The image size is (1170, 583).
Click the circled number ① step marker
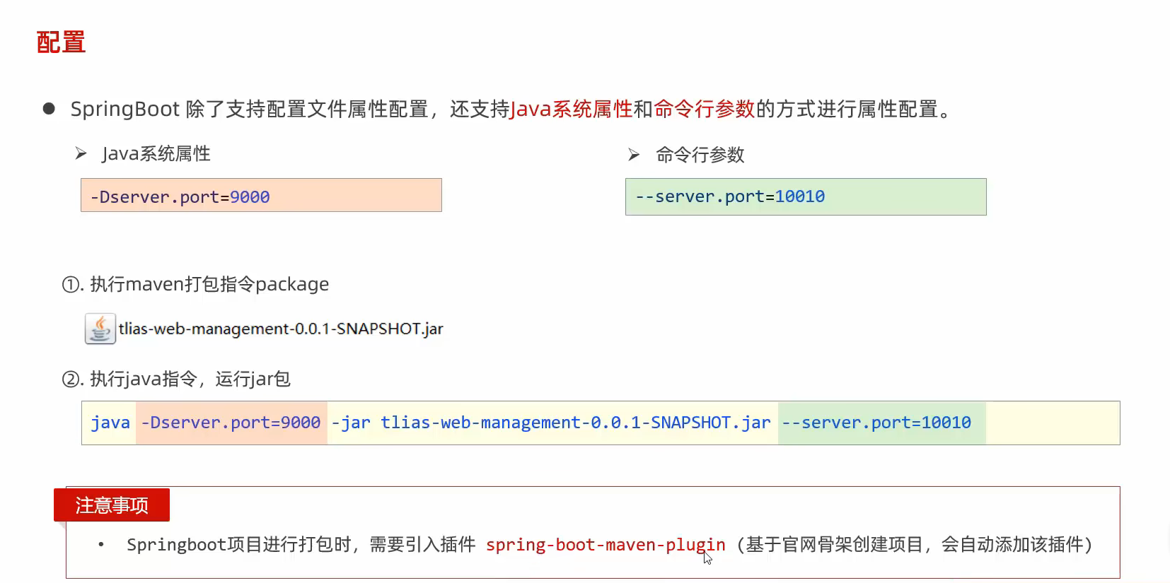(x=71, y=285)
